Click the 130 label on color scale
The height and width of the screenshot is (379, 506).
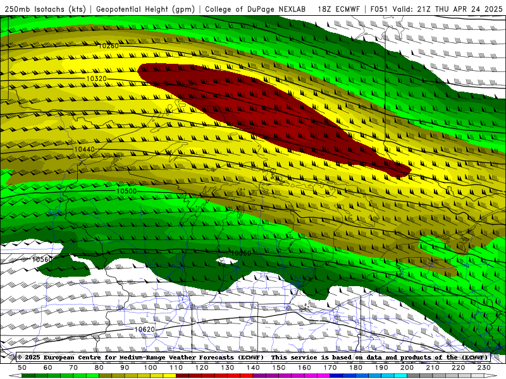tap(228, 368)
